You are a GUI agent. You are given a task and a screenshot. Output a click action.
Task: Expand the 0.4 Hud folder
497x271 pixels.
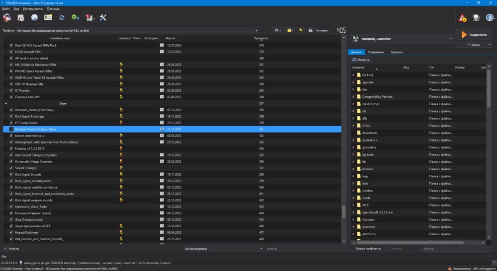click(353, 75)
